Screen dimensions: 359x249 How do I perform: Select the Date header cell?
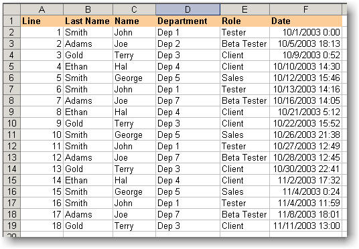point(305,21)
